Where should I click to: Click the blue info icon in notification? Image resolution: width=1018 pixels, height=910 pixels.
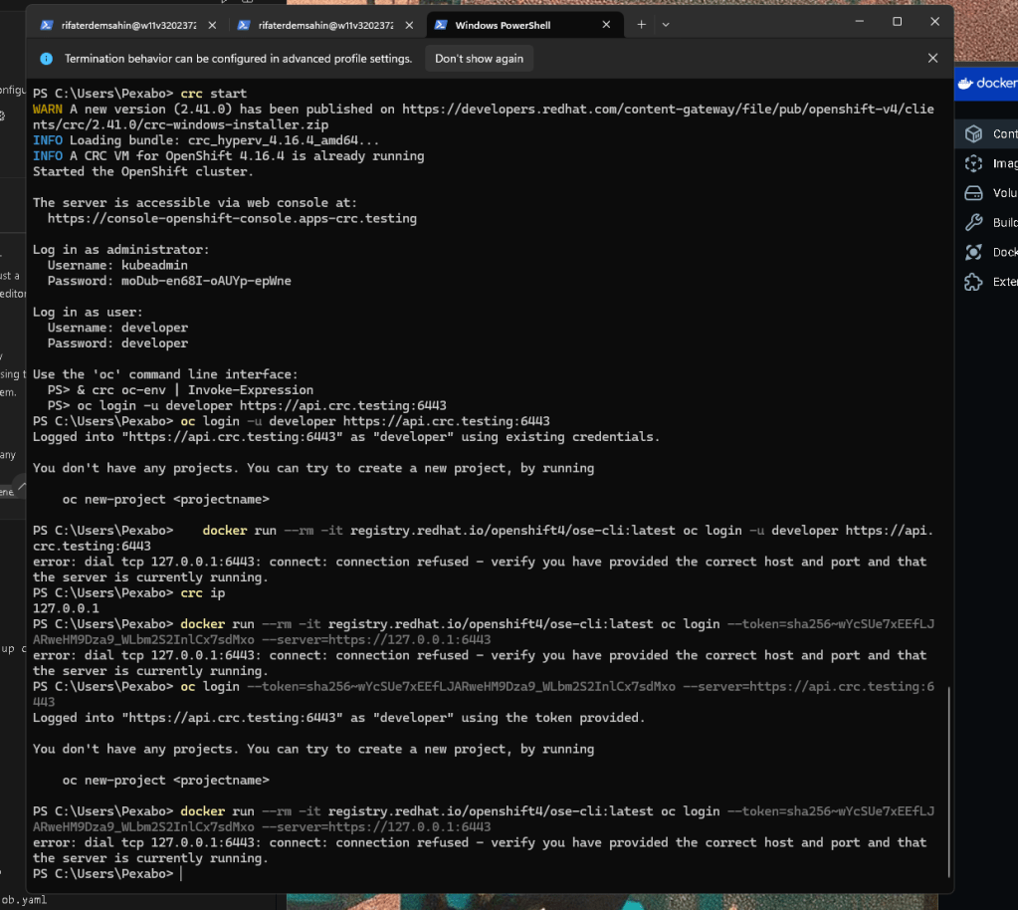pyautogui.click(x=46, y=59)
